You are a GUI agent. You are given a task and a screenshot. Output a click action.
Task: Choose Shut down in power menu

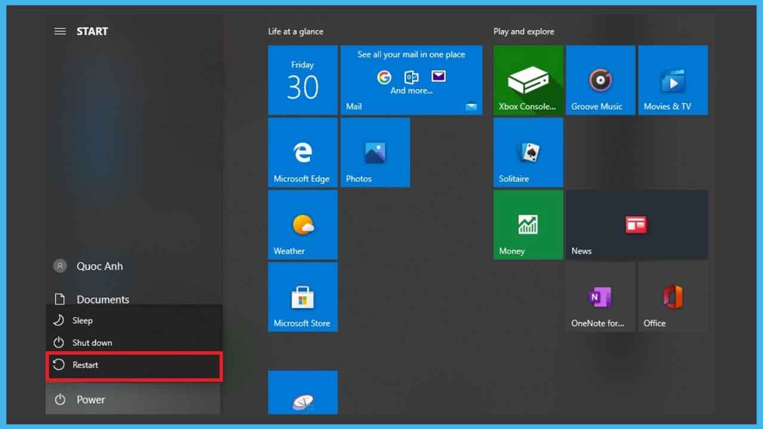[x=92, y=343]
